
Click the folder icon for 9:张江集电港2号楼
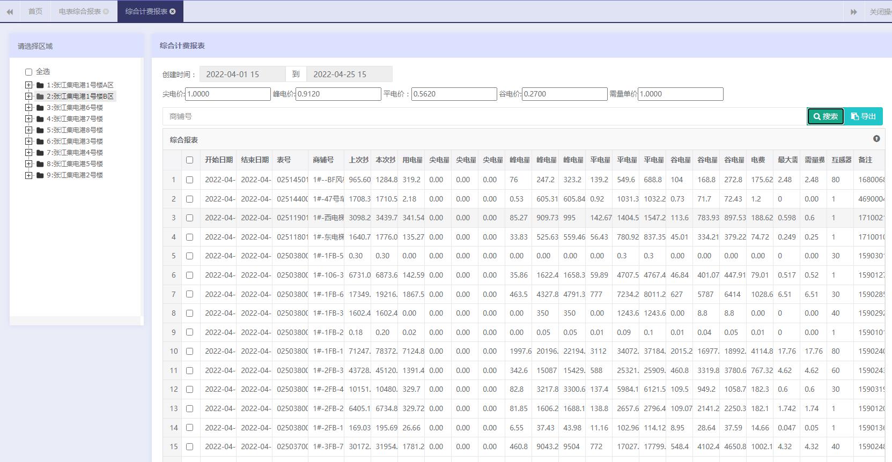[40, 175]
